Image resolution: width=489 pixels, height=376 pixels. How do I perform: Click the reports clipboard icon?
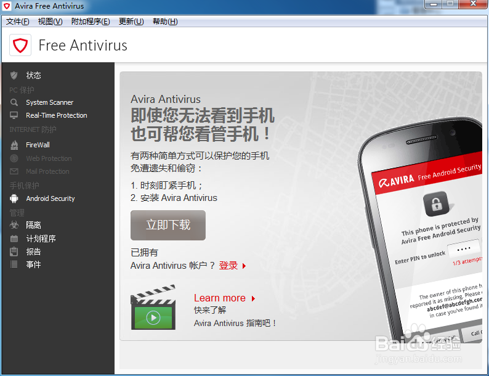[14, 251]
